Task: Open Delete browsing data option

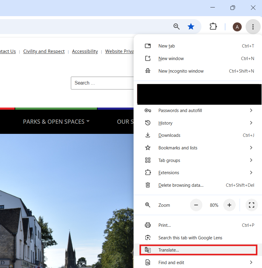Action: click(x=198, y=185)
